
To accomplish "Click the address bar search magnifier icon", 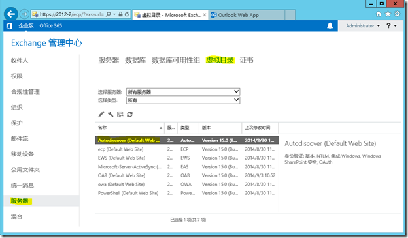I will tap(109, 14).
